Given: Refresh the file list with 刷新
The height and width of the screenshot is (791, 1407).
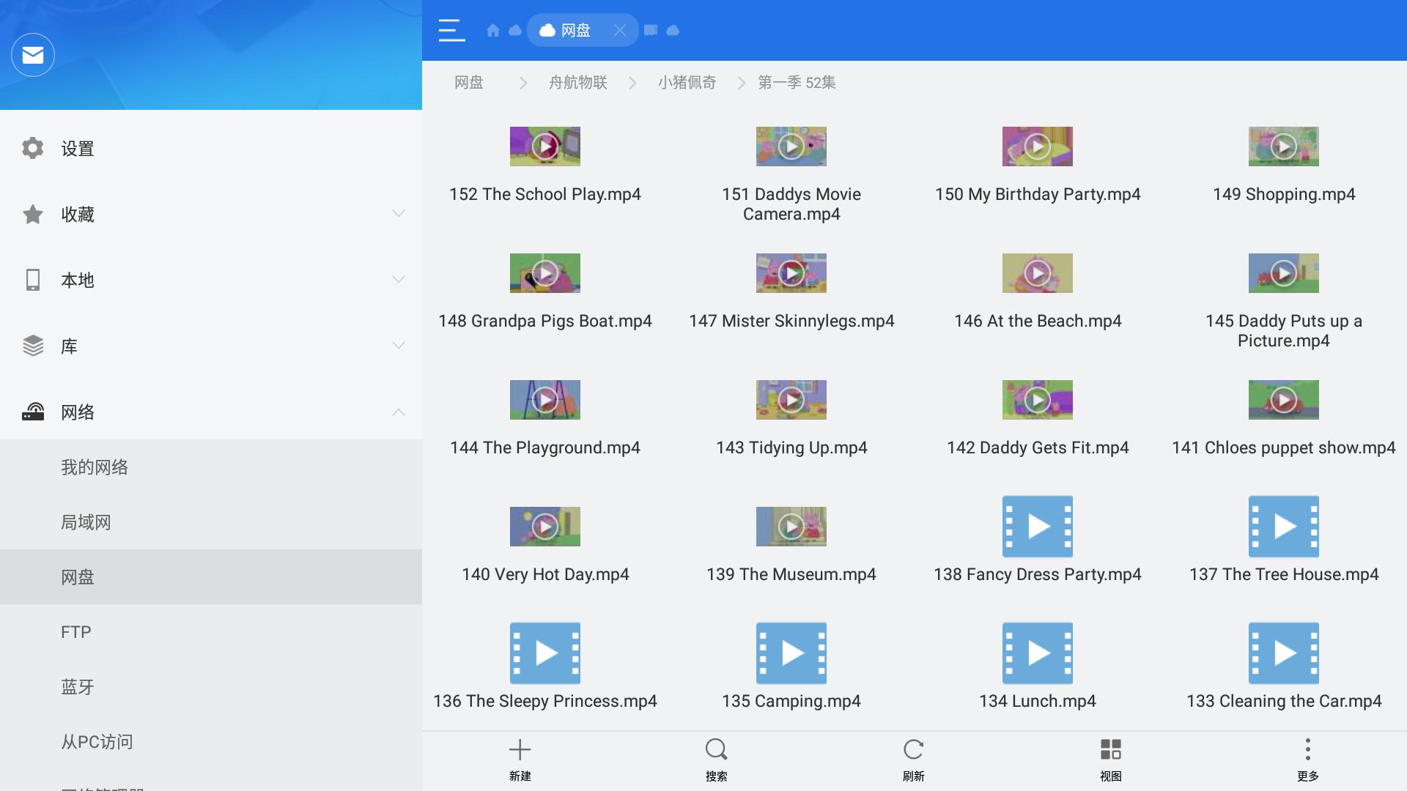Looking at the screenshot, I should [x=913, y=750].
